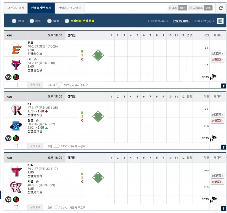The width and height of the screenshot is (227, 213).
Task: Expand 상대전적 for Hanwha-LG game
Action: pyautogui.click(x=218, y=53)
